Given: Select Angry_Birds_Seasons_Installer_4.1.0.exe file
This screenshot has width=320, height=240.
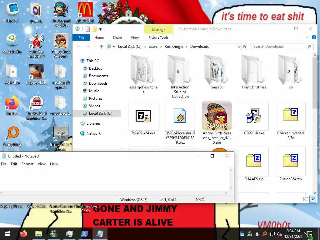Looking at the screenshot, I should click(217, 122).
